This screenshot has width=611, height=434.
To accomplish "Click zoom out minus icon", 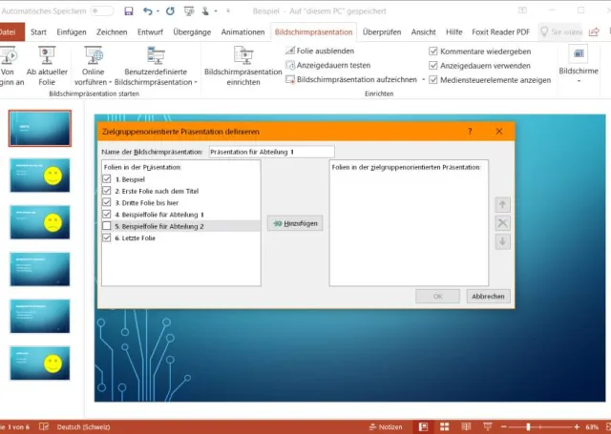I will pos(504,427).
